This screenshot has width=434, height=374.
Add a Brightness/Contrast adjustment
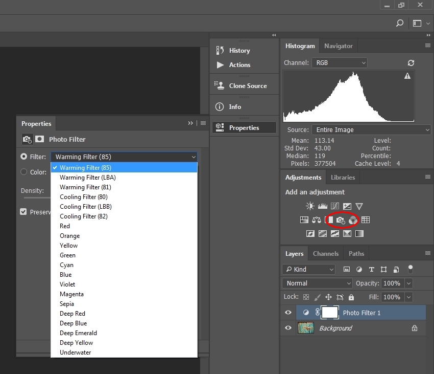pyautogui.click(x=310, y=206)
